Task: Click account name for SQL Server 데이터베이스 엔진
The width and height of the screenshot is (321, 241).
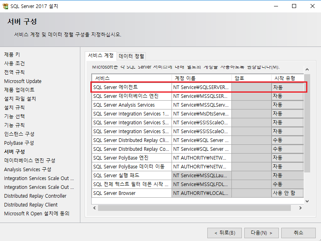Action: pos(201,96)
